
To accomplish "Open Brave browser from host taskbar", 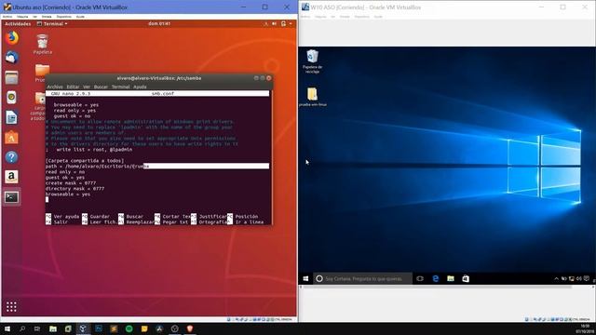I will tap(190, 328).
